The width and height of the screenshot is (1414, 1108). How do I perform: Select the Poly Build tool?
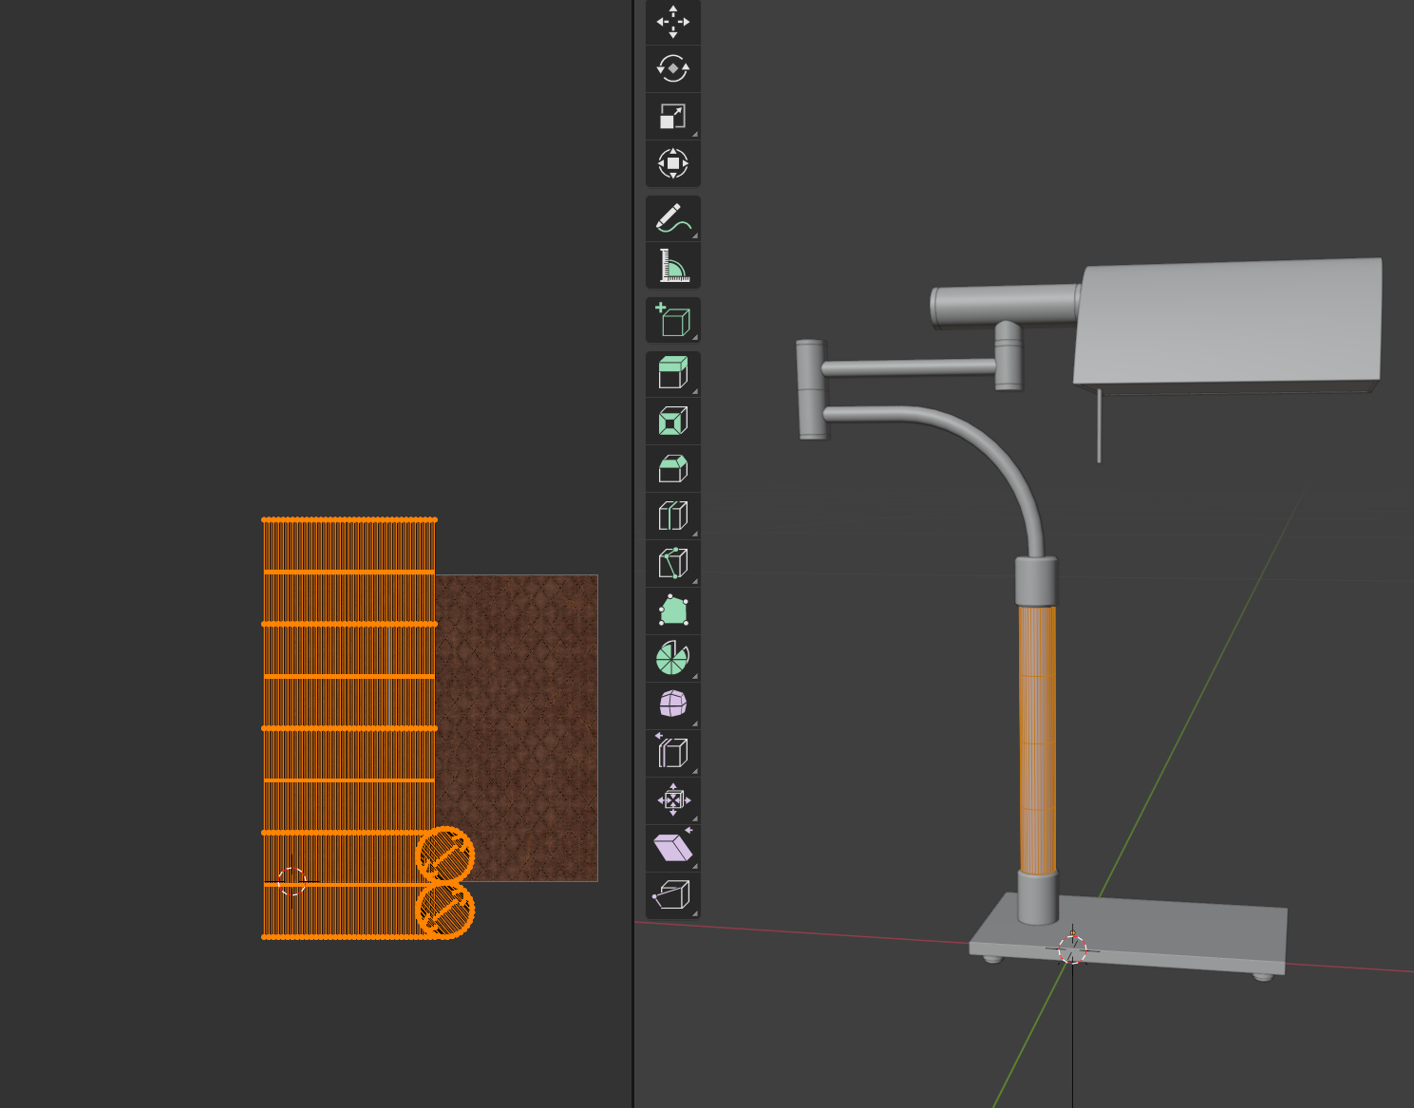pos(673,610)
